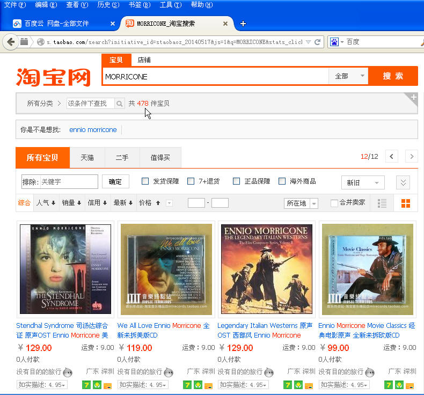Click the 排除 关键字 input field
The width and height of the screenshot is (424, 395).
coord(60,182)
